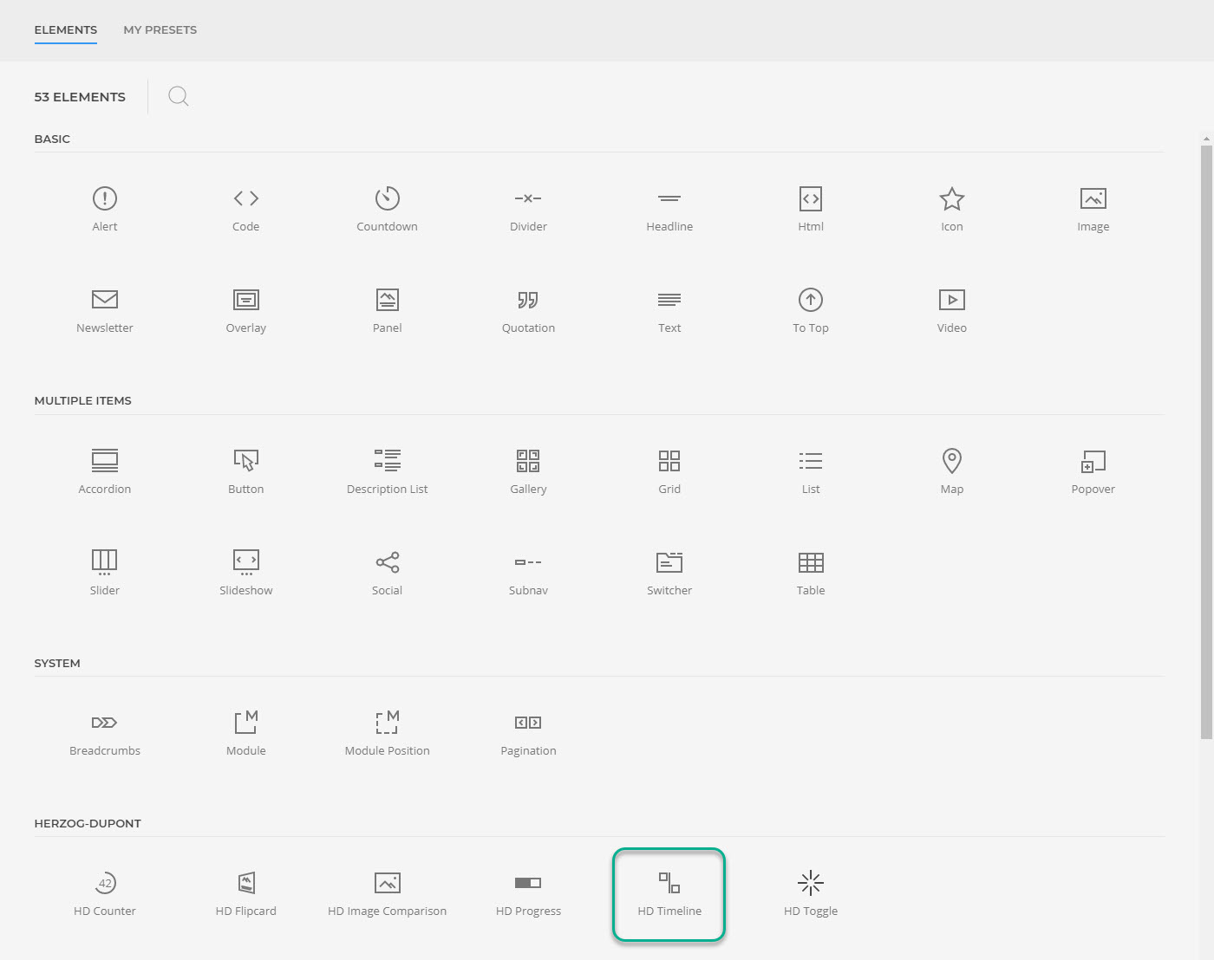Insert the Gallery element
1214x960 pixels.
point(528,471)
